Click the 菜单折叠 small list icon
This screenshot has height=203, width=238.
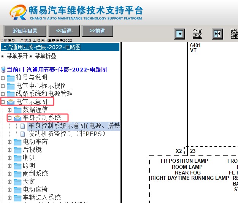[31, 56]
